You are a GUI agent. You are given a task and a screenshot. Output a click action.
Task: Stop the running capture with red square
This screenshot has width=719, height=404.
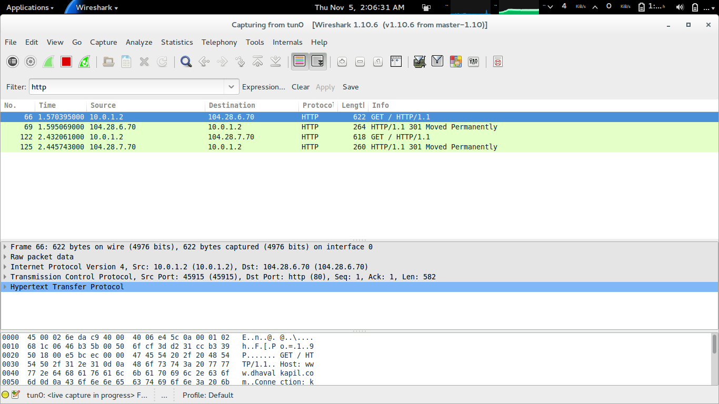[x=66, y=62]
